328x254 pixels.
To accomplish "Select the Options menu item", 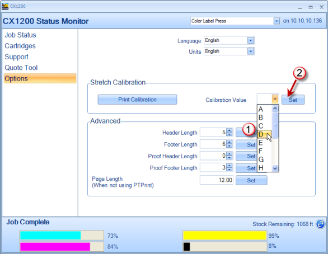I will pos(40,78).
